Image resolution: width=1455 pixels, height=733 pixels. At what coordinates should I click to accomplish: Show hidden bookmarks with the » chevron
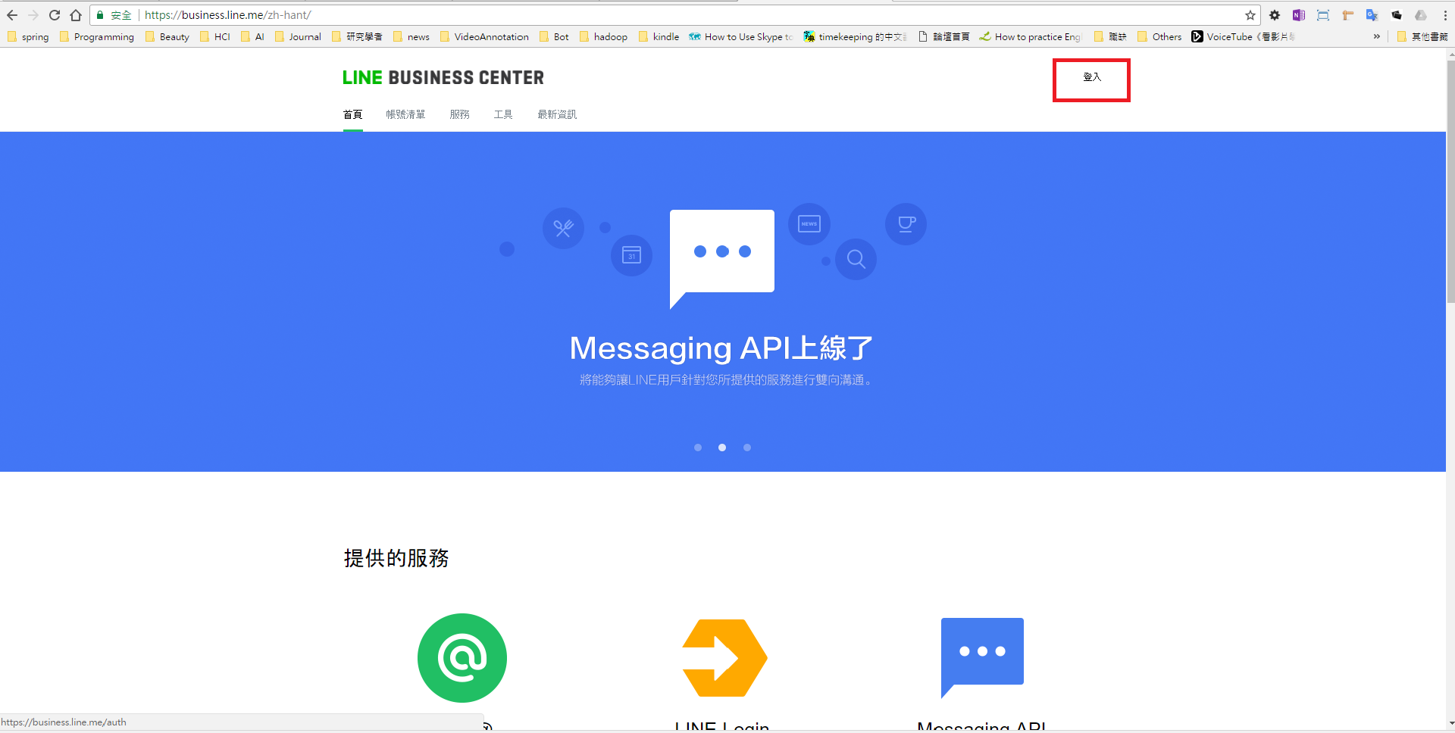click(x=1377, y=36)
